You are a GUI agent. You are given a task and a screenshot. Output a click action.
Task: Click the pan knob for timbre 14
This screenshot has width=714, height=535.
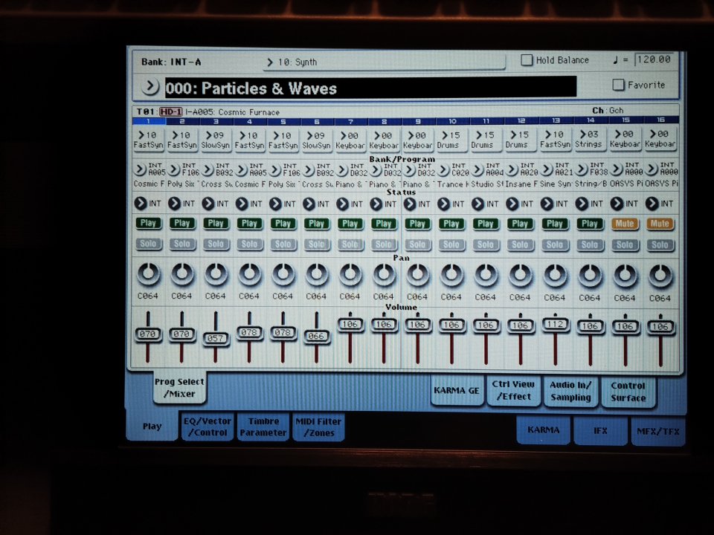(590, 276)
